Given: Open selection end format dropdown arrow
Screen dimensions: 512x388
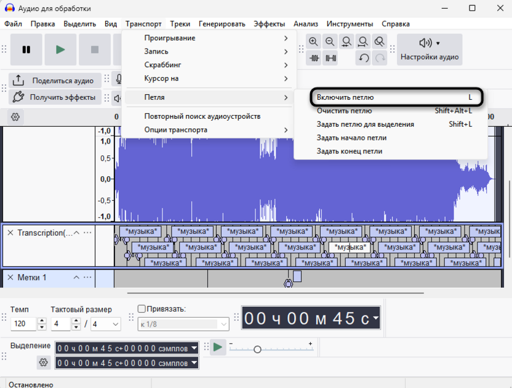Looking at the screenshot, I should [194, 363].
